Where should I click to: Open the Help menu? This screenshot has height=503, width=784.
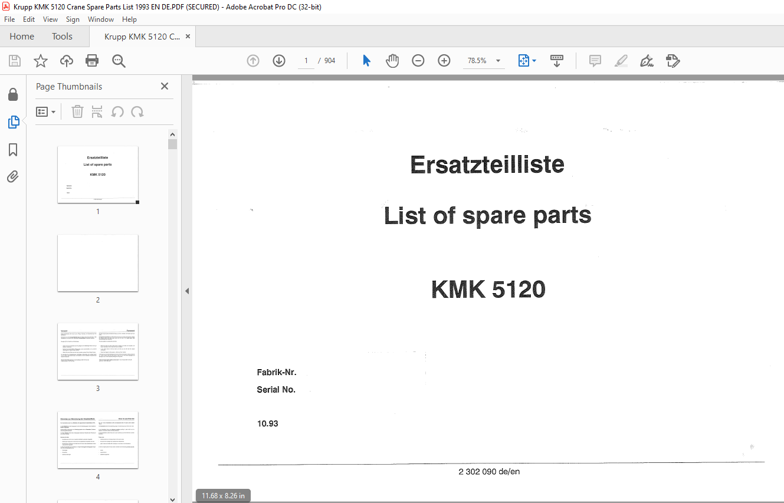pyautogui.click(x=129, y=19)
